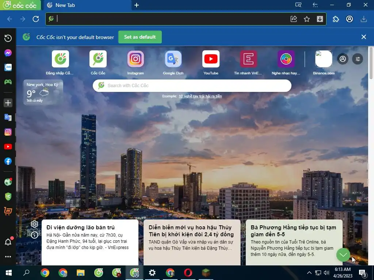The width and height of the screenshot is (374, 280).
Task: Click the Cốc Cốc main menu button
Action: [x=20, y=5]
